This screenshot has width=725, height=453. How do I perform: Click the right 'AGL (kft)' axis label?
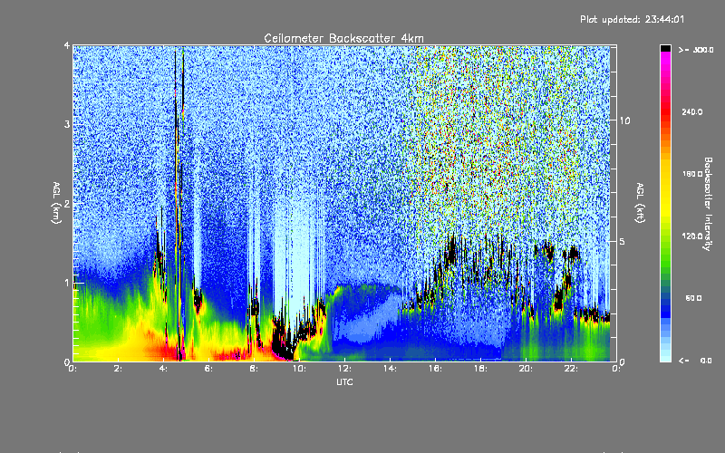tap(641, 203)
